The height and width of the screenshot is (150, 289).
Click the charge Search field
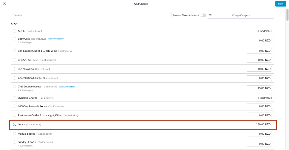(x=91, y=15)
